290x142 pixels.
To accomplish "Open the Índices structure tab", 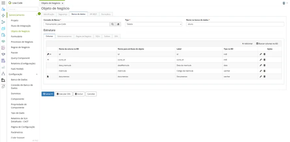I will tap(107, 36).
